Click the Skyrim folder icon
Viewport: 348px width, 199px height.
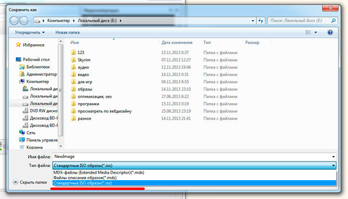click(74, 60)
